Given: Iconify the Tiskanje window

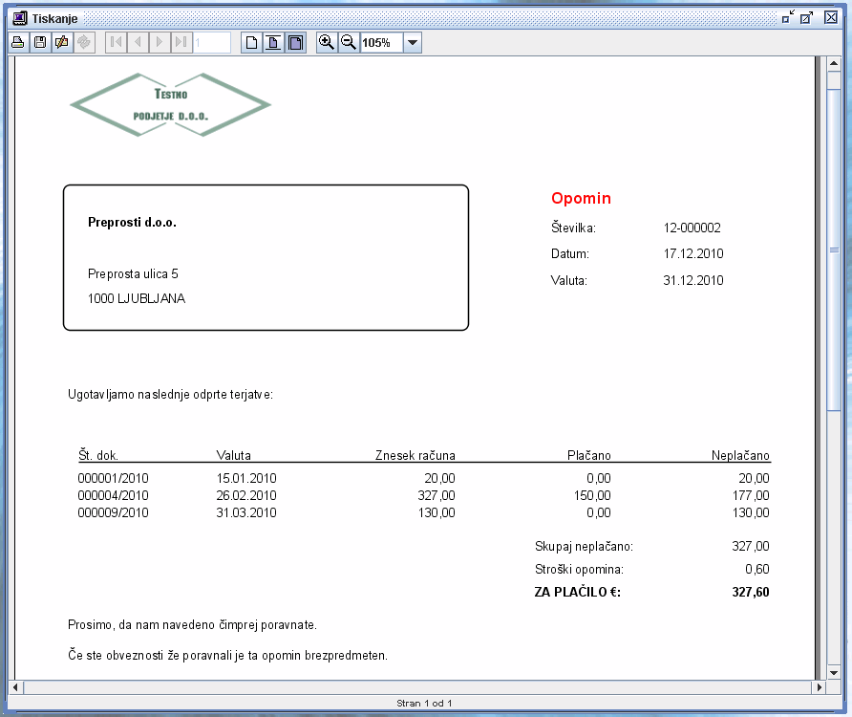Looking at the screenshot, I should click(x=788, y=18).
